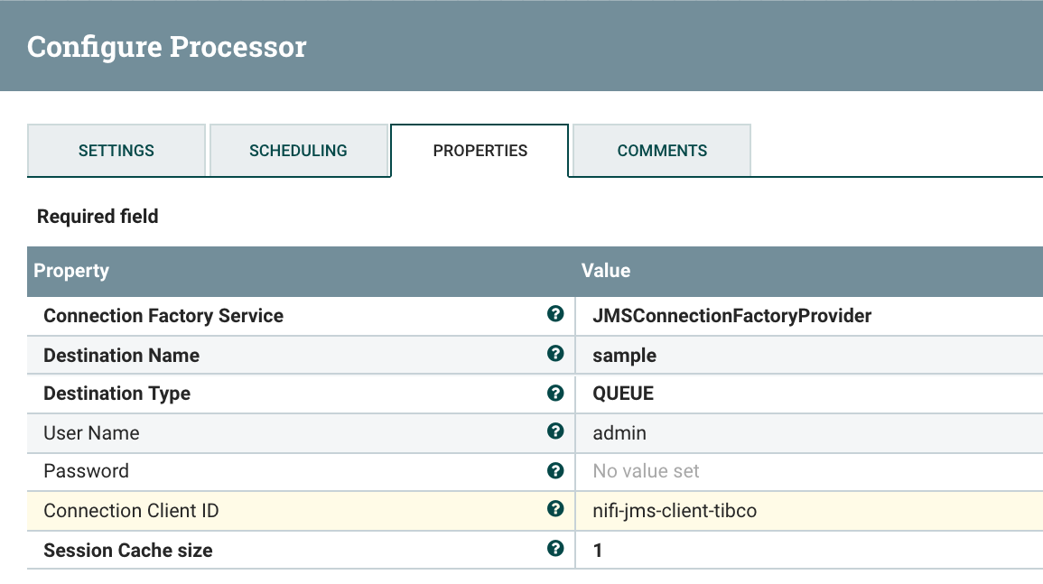Switch to the SETTINGS tab
This screenshot has height=584, width=1043.
116,150
